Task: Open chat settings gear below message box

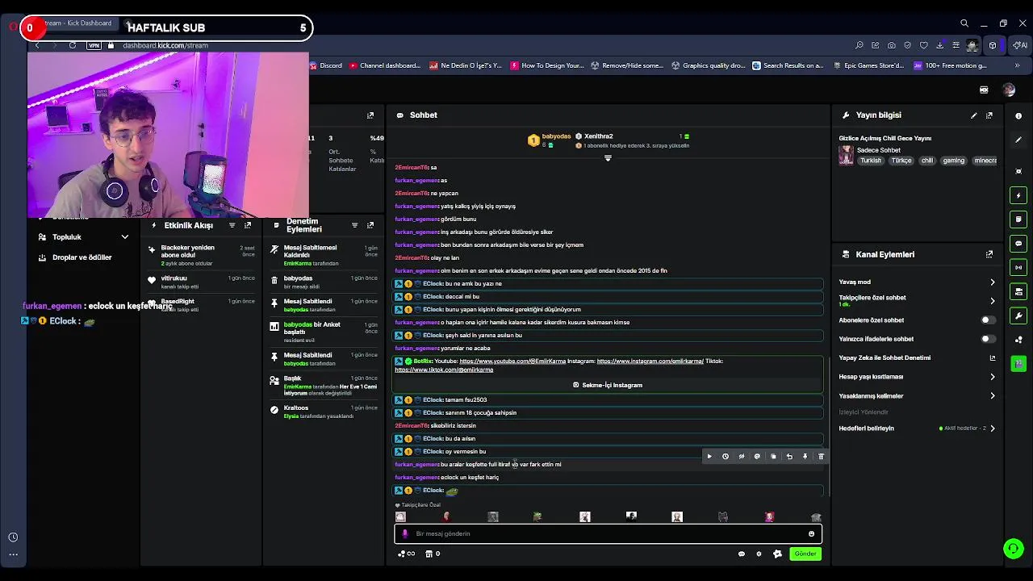Action: coord(759,554)
